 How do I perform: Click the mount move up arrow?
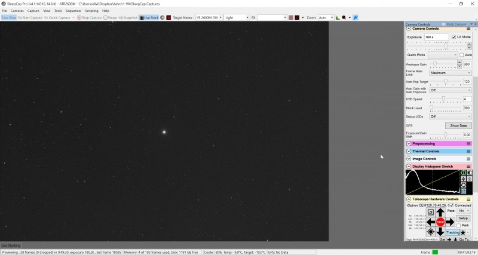click(x=440, y=213)
